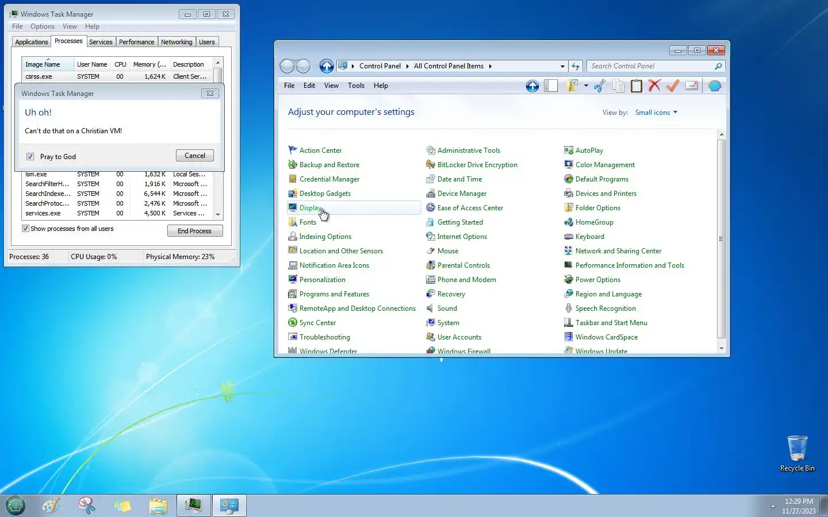Click the orange checkmark Properties icon
The width and height of the screenshot is (828, 517).
pyautogui.click(x=673, y=86)
